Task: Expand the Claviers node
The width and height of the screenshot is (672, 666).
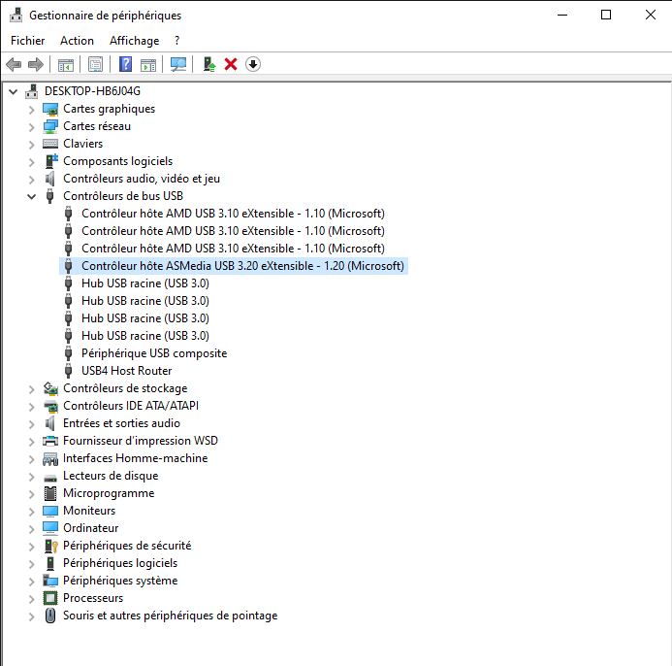Action: (31, 145)
